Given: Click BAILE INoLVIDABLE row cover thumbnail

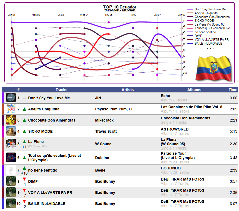Looking at the screenshot, I should point(11,203).
